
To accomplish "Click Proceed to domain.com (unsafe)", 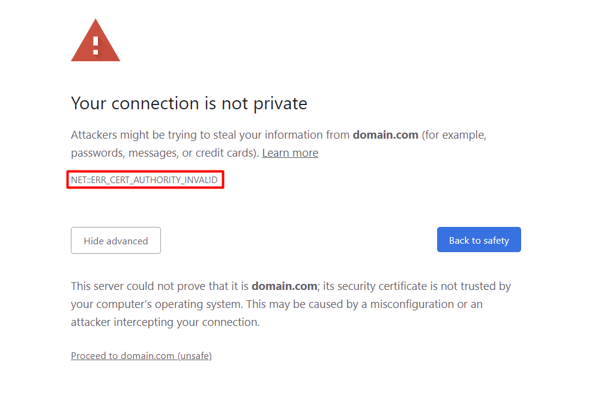I will (141, 355).
